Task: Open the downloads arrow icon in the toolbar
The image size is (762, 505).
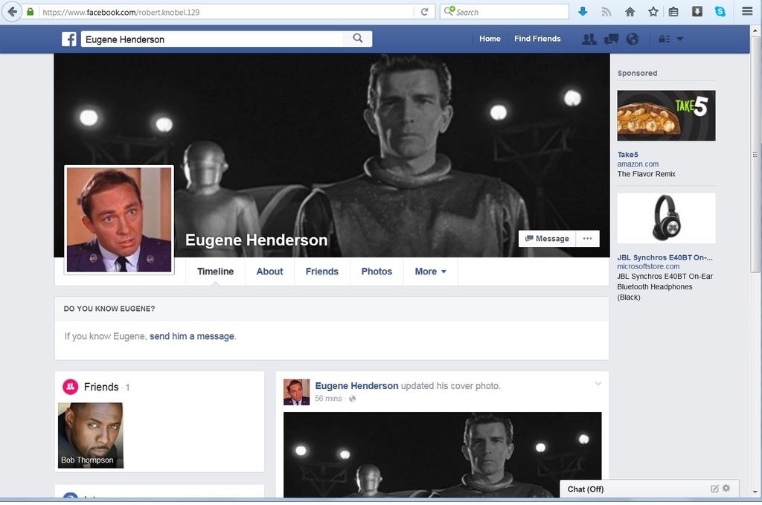Action: point(583,12)
